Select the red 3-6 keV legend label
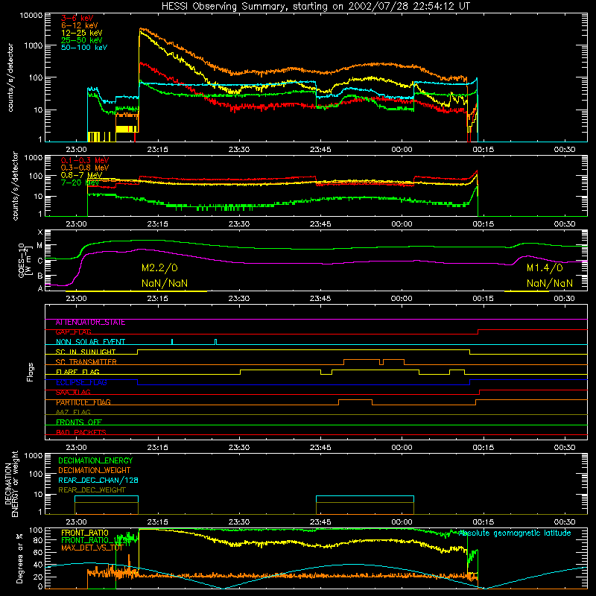This screenshot has height=596, width=596. click(x=77, y=18)
